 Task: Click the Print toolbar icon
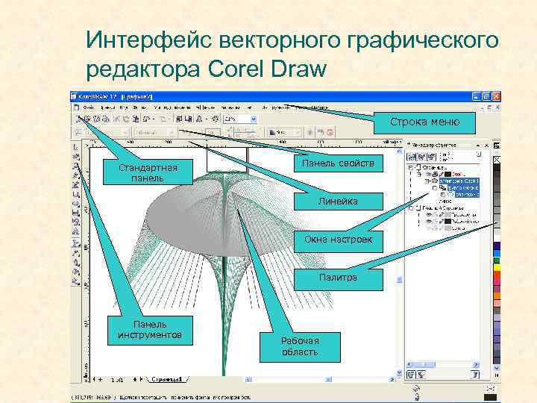[105, 119]
